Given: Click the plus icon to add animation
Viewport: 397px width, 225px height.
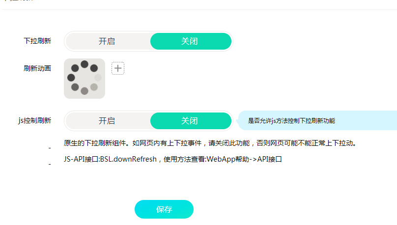Looking at the screenshot, I should [x=118, y=68].
